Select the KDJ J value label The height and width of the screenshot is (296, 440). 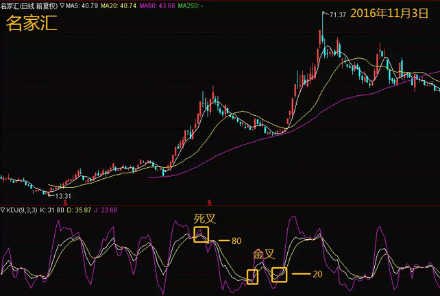(106, 210)
